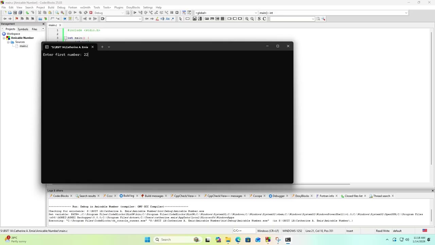Click the Open file toolbar icon
Viewport: 435px width, 245px height.
point(10,13)
